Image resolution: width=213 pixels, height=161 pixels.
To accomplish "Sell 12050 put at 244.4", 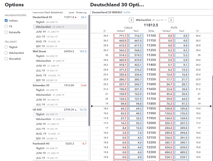I will [166, 128].
